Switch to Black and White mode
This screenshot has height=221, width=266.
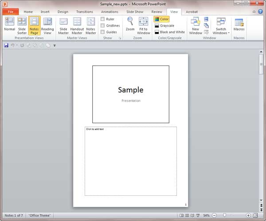coord(170,32)
